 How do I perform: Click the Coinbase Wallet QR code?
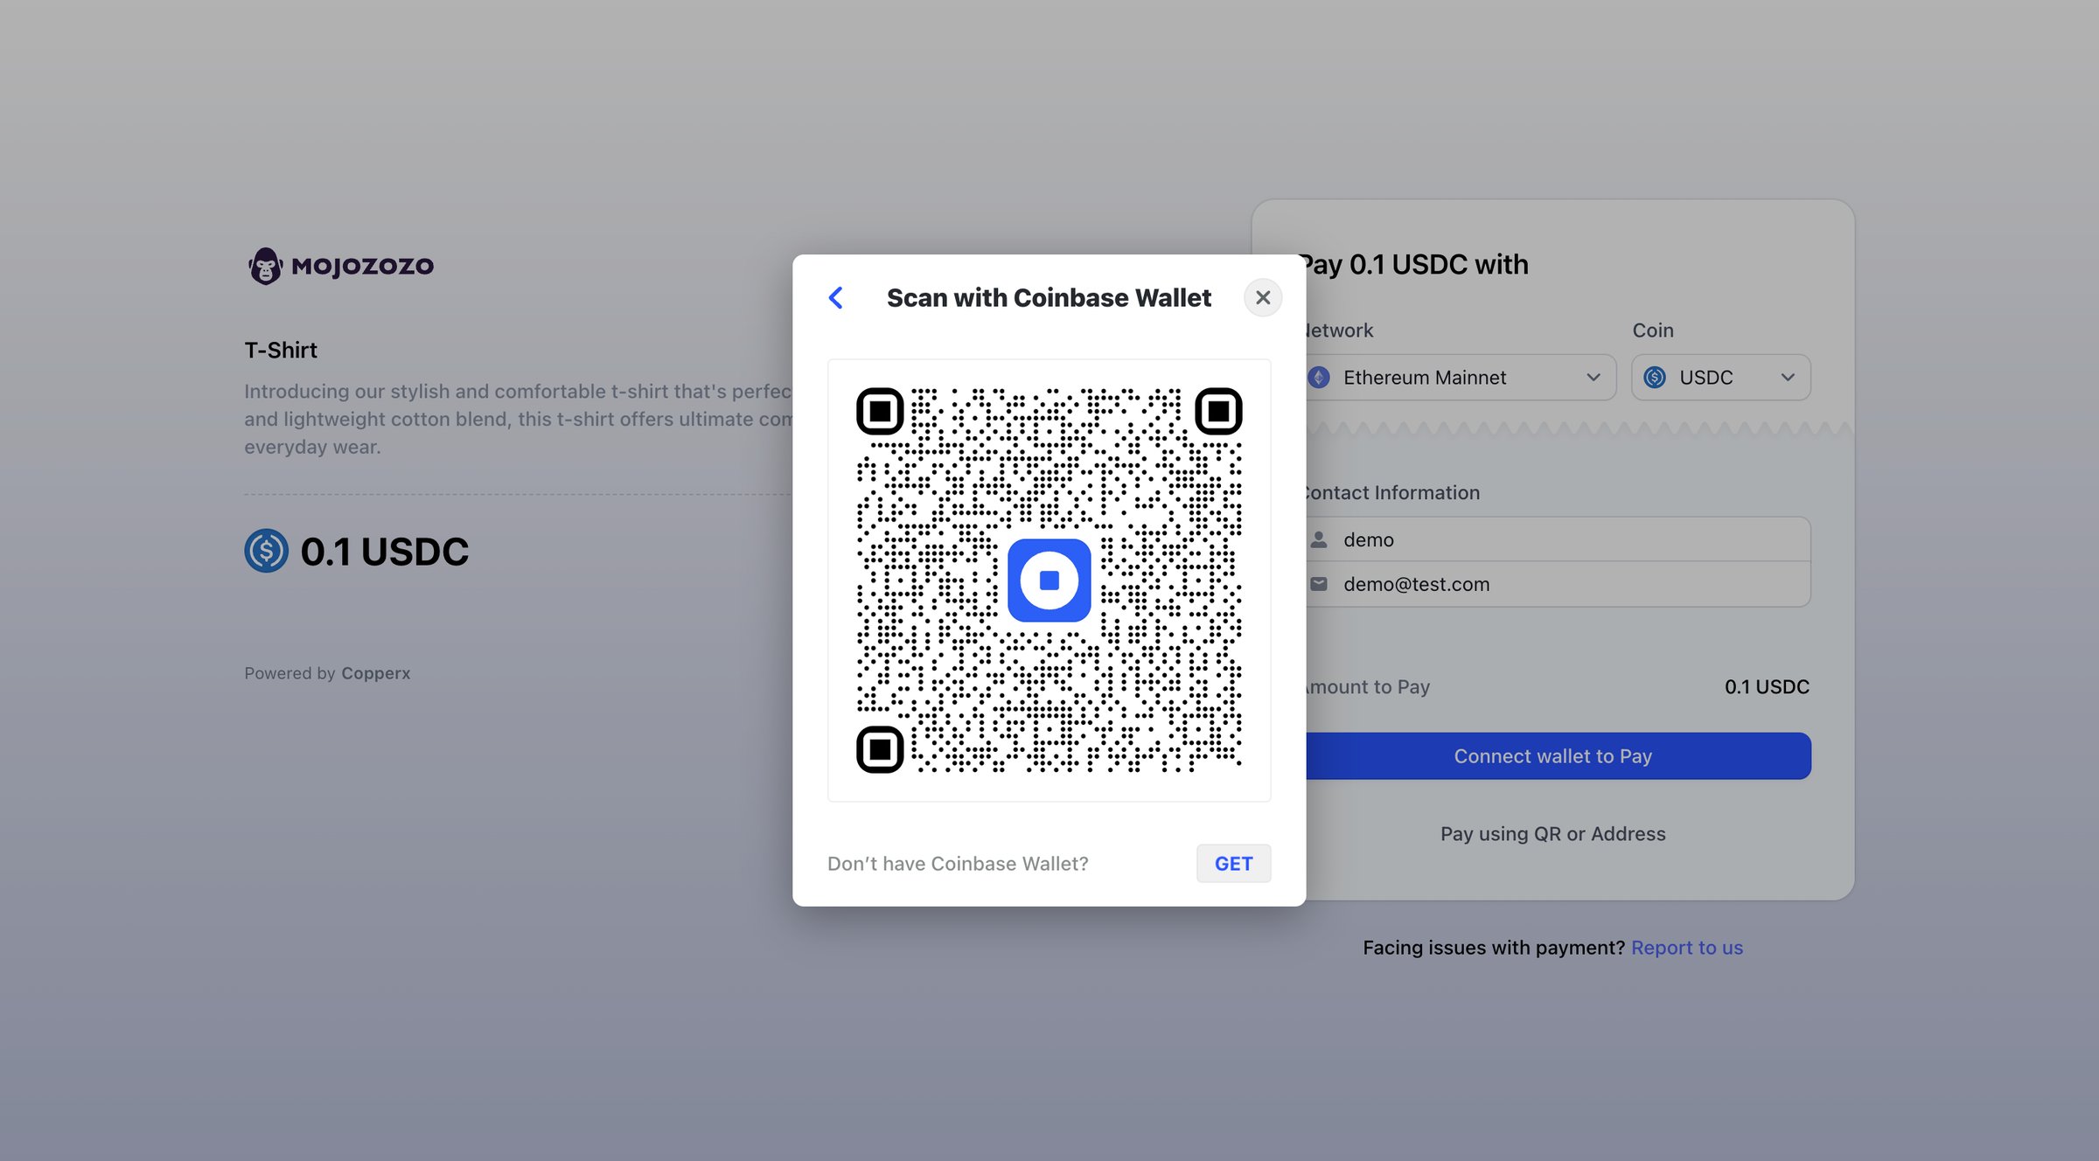coord(1049,580)
